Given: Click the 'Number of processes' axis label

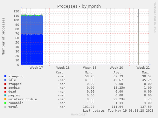Looking at the screenshot, I should [3, 37].
